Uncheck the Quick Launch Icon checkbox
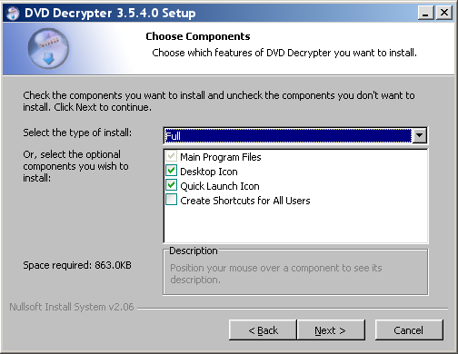 click(171, 185)
